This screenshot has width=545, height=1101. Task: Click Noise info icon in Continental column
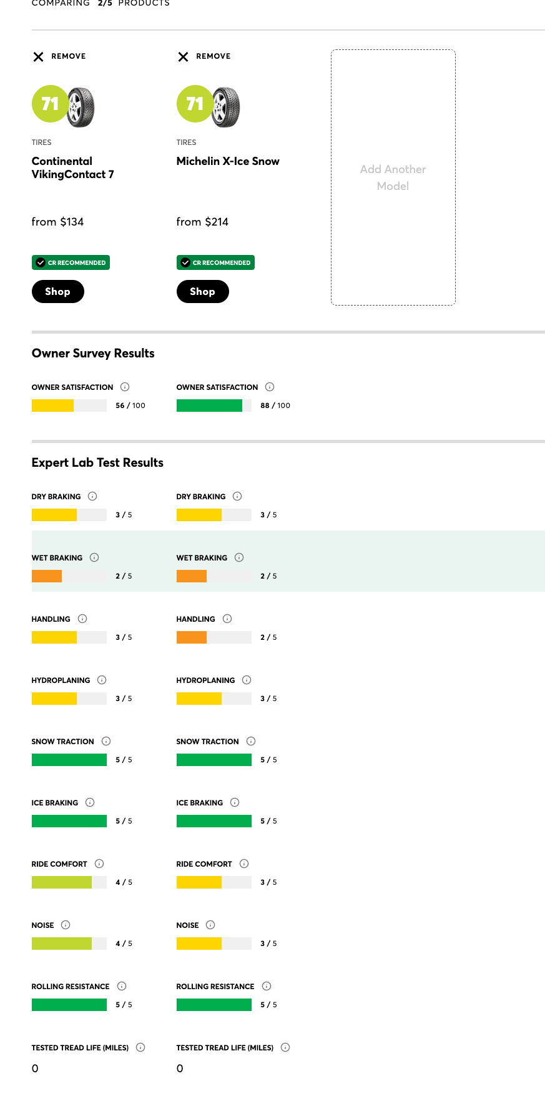66,925
